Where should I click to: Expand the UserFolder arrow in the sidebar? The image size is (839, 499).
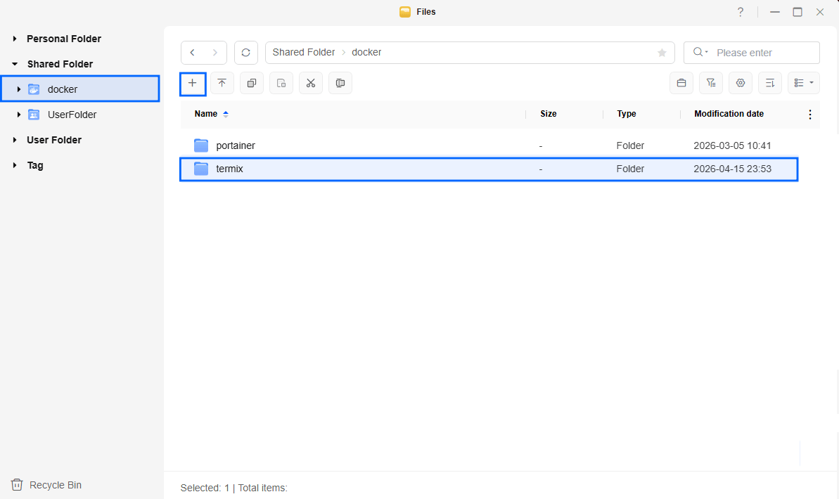[19, 115]
